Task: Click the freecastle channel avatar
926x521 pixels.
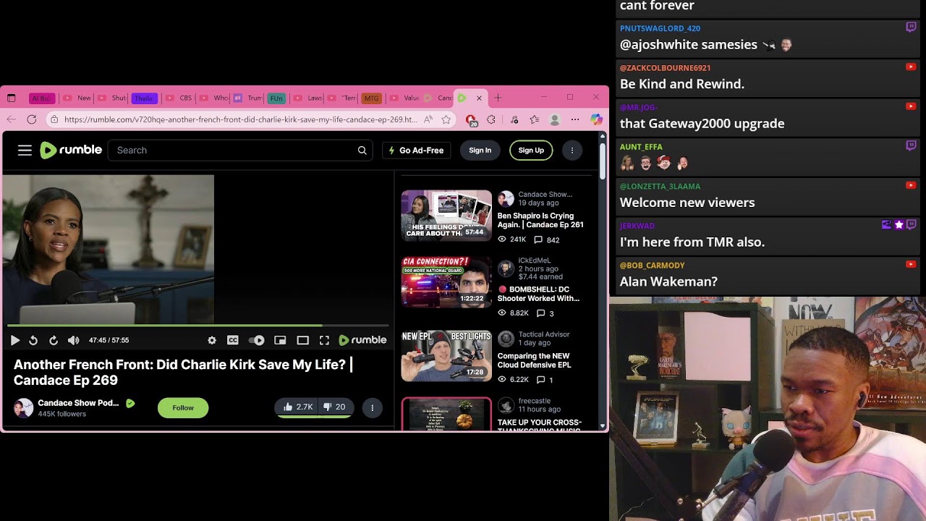Action: (506, 405)
